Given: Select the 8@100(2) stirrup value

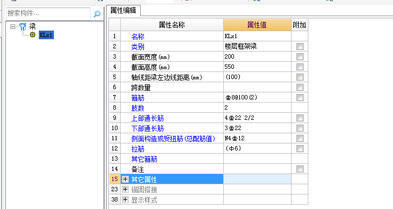Looking at the screenshot, I should click(257, 97).
